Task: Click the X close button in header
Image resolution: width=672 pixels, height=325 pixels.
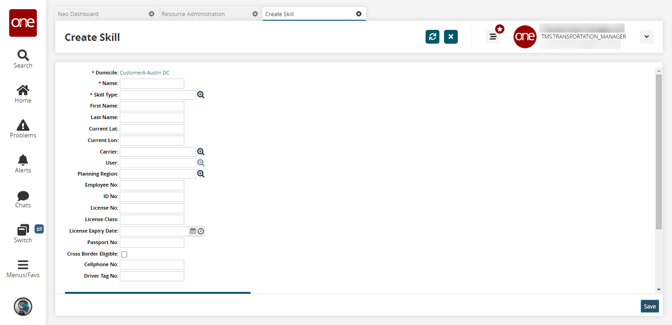Action: (x=451, y=37)
